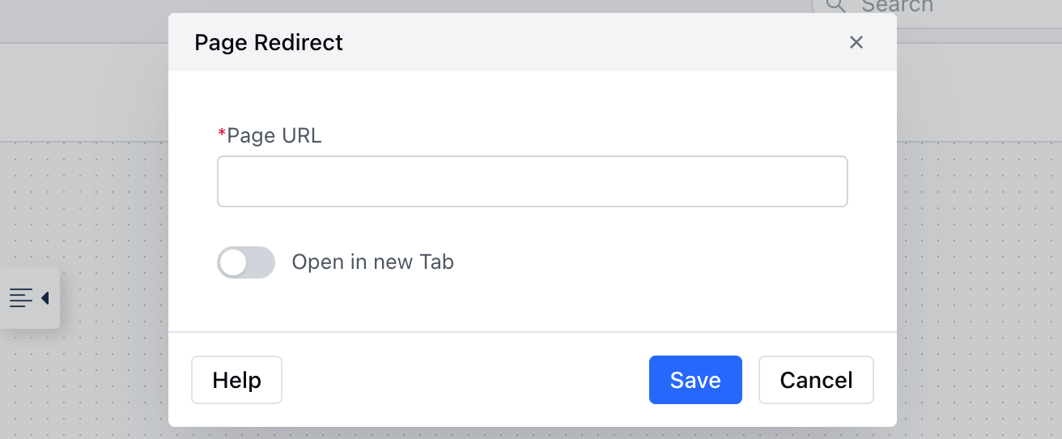Open Help for Page Redirect
This screenshot has height=439, width=1062.
click(x=236, y=380)
